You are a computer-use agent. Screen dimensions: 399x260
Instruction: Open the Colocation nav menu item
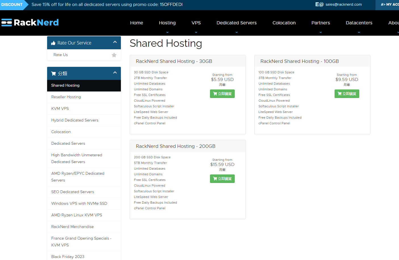tap(284, 23)
